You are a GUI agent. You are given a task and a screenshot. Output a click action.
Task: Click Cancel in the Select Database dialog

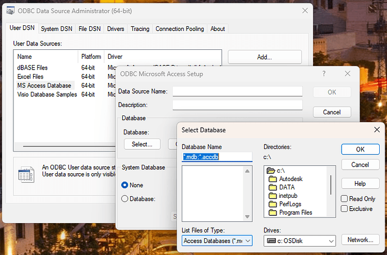(360, 165)
